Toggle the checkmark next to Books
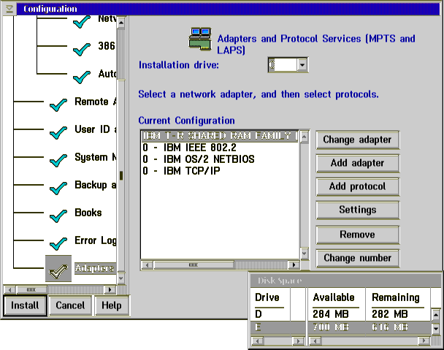This screenshot has width=444, height=350. point(58,216)
